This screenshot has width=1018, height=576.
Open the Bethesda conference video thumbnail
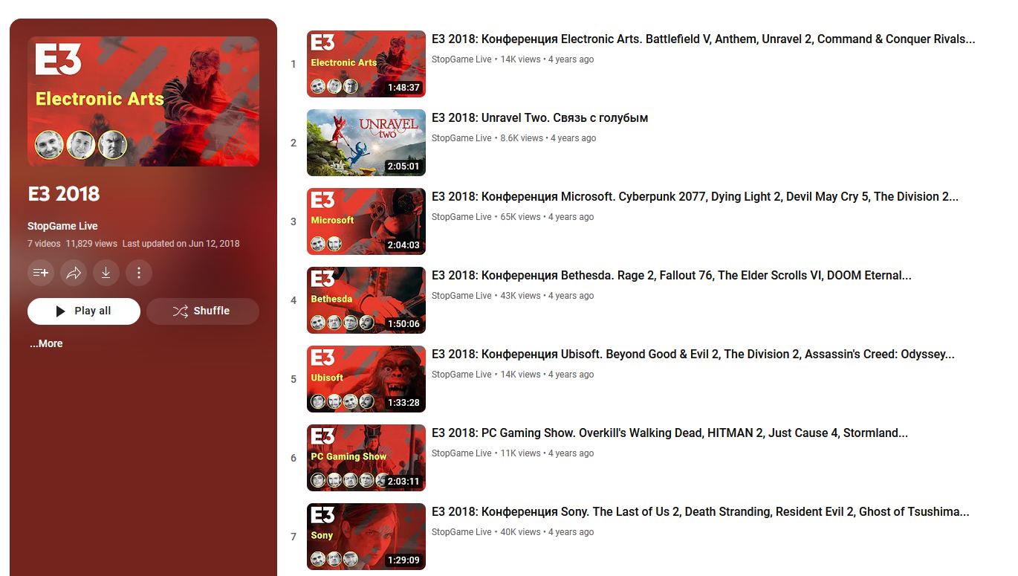[366, 300]
